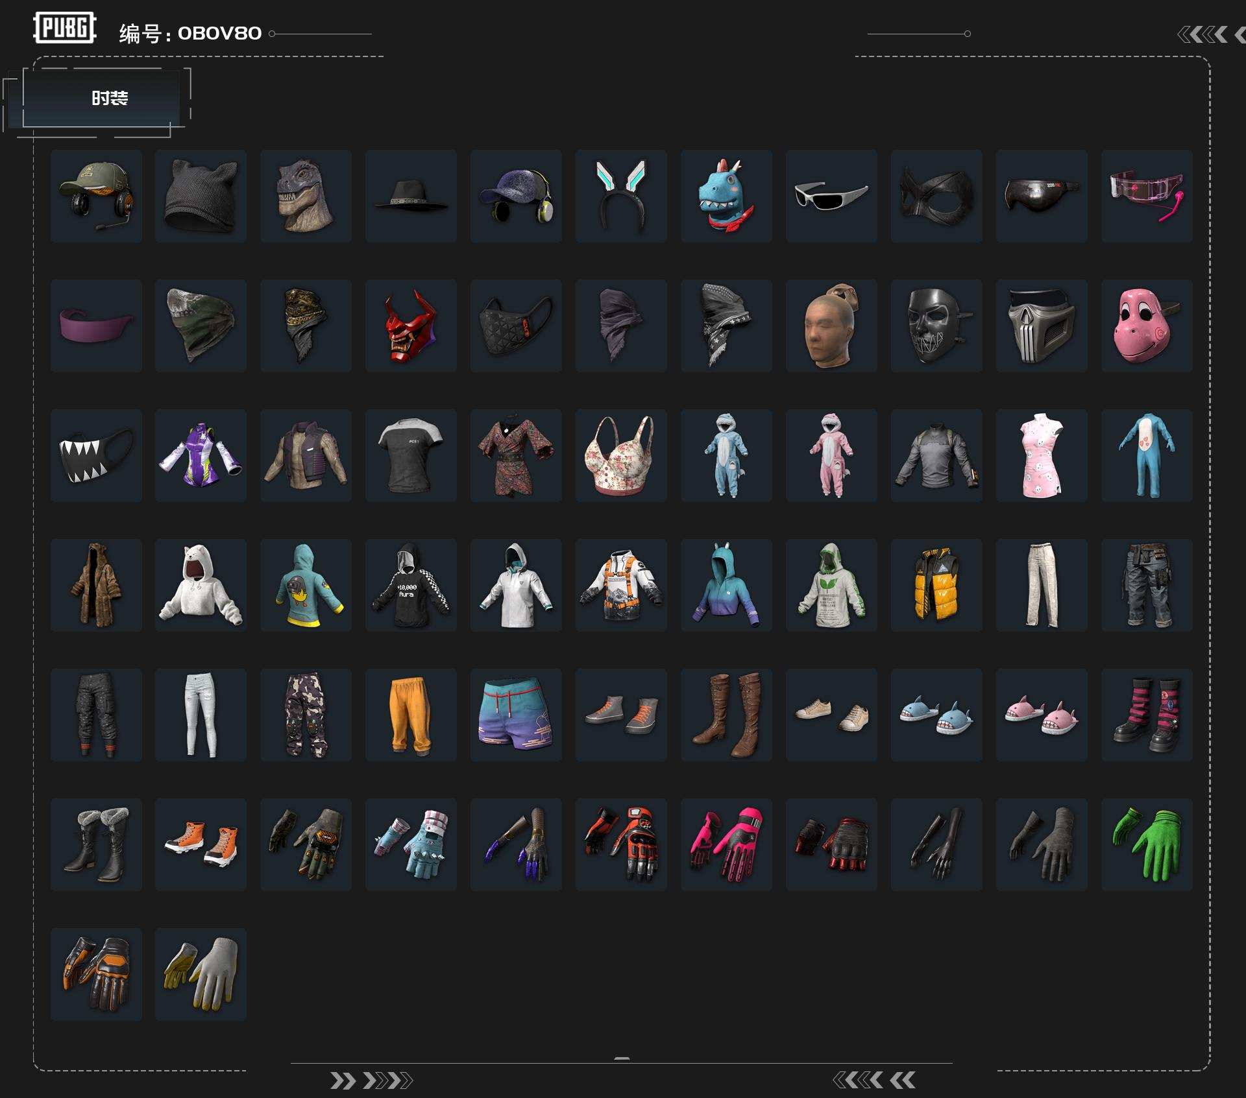1246x1098 pixels.
Task: Select the black star-patterned bandana
Action: 726,326
